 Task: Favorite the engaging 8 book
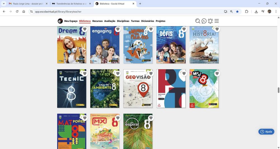pyautogui.click(x=118, y=29)
